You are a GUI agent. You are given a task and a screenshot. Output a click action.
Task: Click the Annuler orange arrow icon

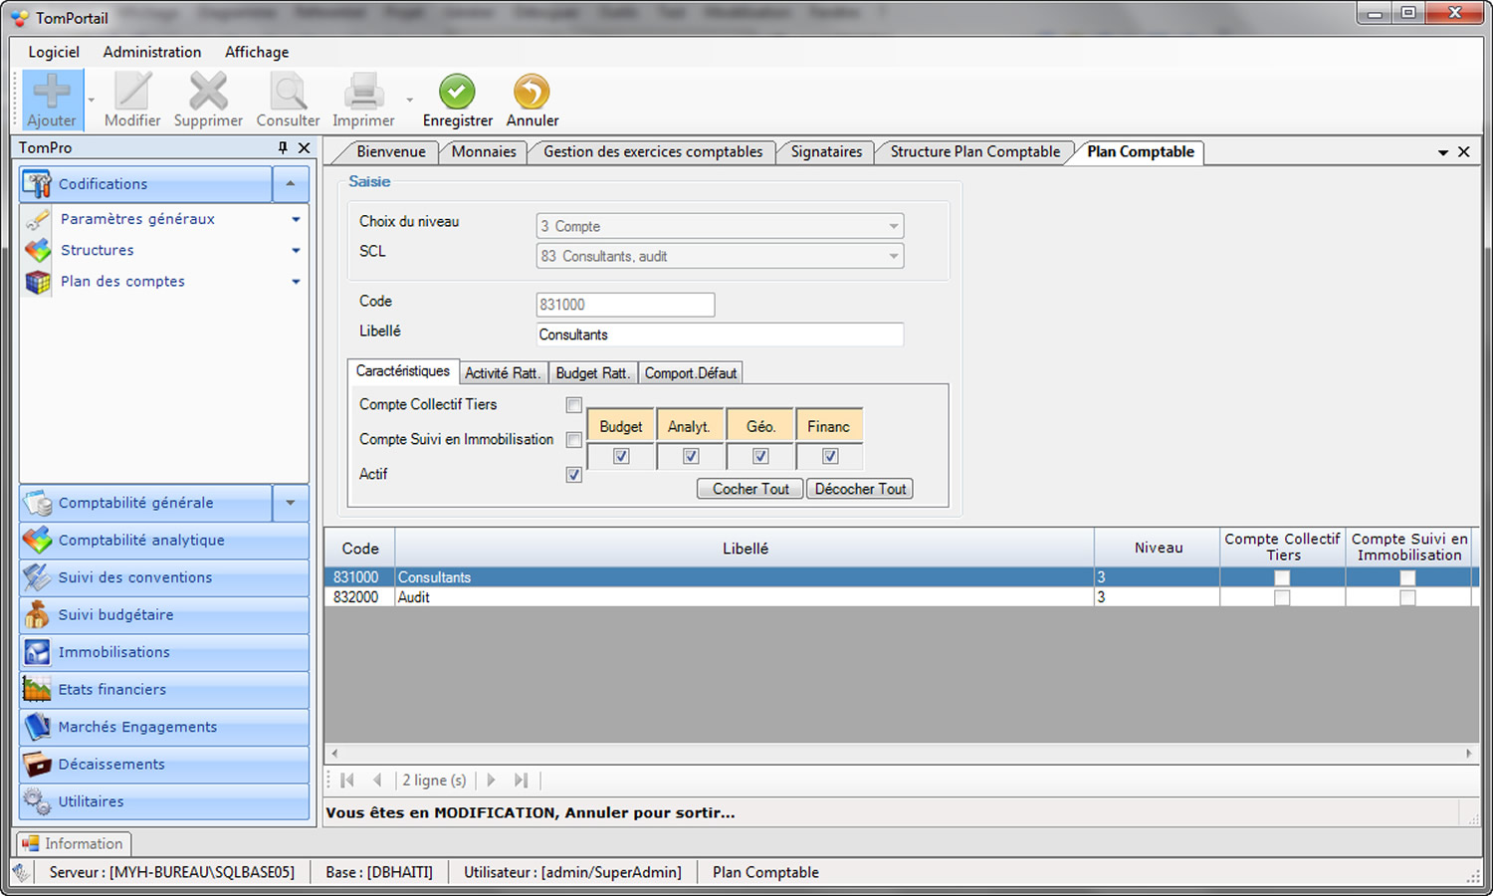[x=532, y=92]
